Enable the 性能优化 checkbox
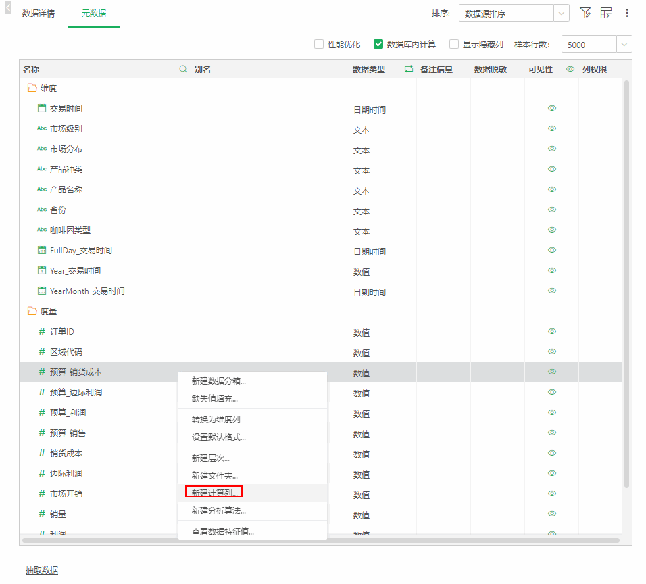The image size is (646, 584). coord(319,44)
